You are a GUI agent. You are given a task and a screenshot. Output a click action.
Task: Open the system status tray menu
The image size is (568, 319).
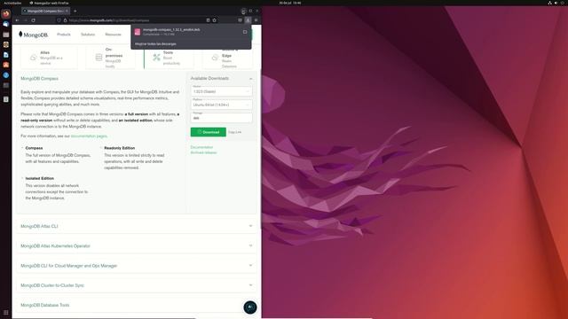(x=556, y=3)
